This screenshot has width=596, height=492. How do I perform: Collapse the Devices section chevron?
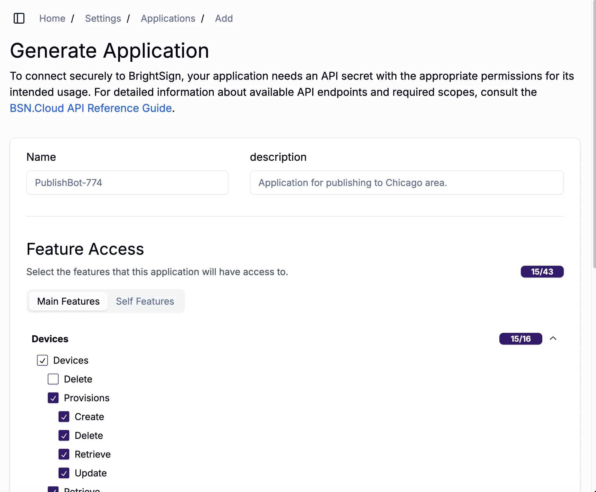point(553,338)
